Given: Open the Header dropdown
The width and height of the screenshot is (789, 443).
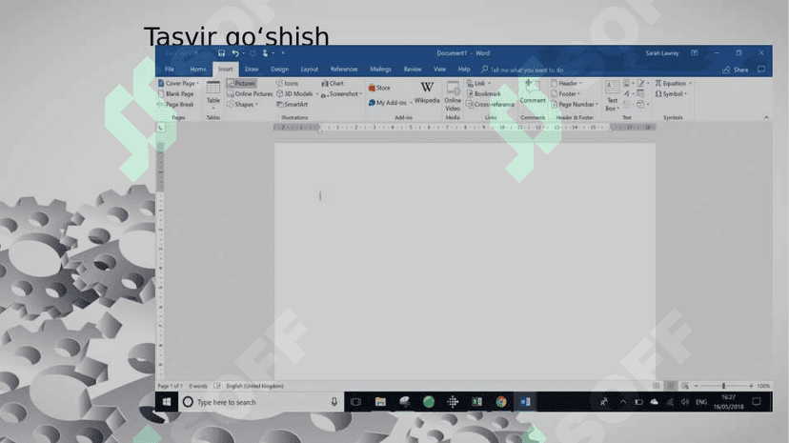Looking at the screenshot, I should point(568,84).
